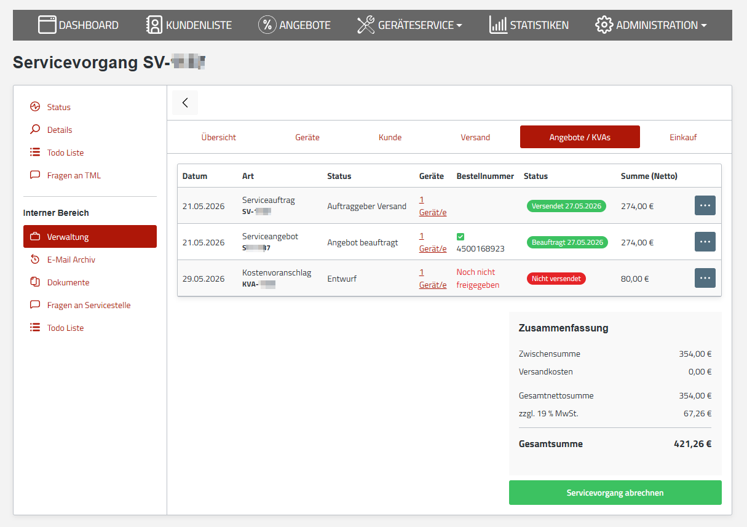The height and width of the screenshot is (527, 747).
Task: Open 1 Gerät/e link in Serviceauftrag row
Action: pos(433,206)
